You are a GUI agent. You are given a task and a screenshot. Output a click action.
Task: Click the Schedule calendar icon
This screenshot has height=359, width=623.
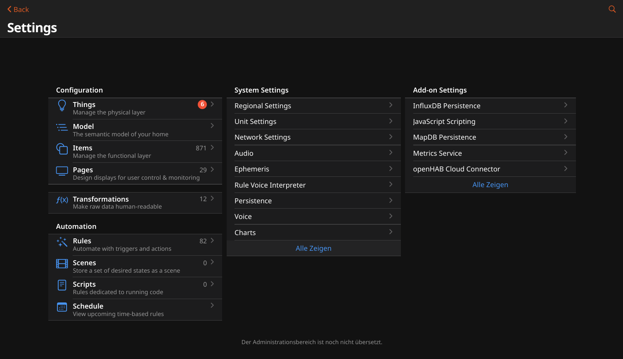coord(62,307)
